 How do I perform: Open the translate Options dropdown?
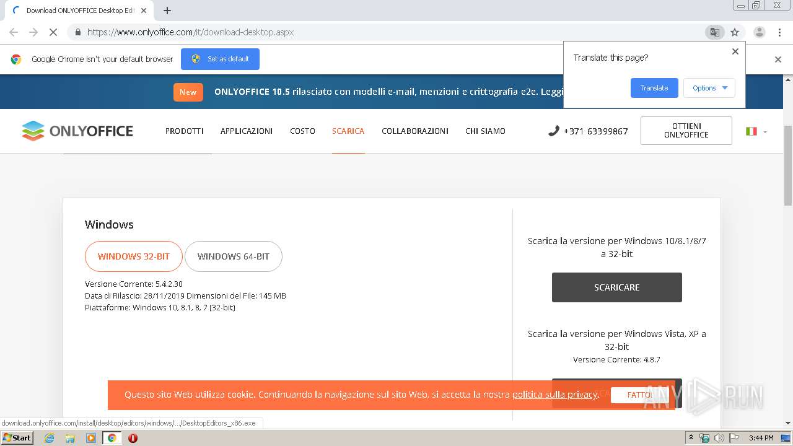[x=709, y=88]
